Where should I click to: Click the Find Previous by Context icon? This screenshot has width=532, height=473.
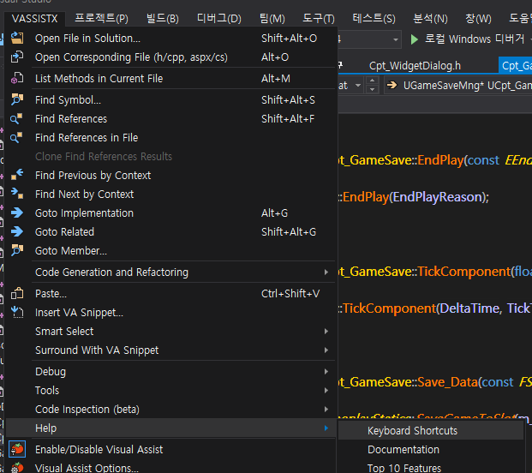[x=17, y=175]
